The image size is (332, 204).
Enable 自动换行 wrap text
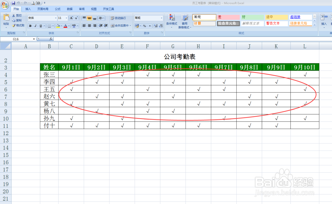tap(118, 18)
